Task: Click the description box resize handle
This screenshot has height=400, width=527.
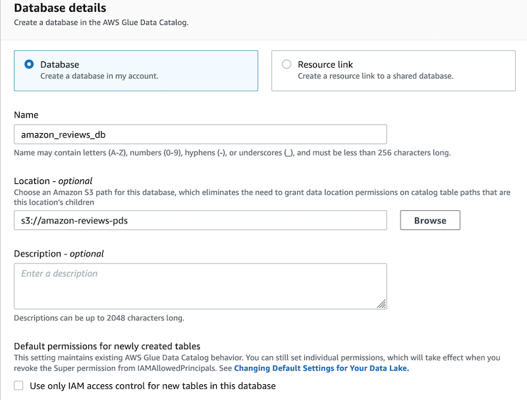Action: coord(381,304)
